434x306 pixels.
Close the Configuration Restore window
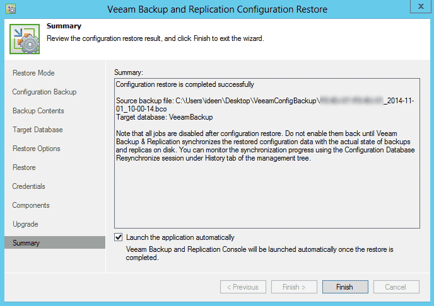coord(421,7)
